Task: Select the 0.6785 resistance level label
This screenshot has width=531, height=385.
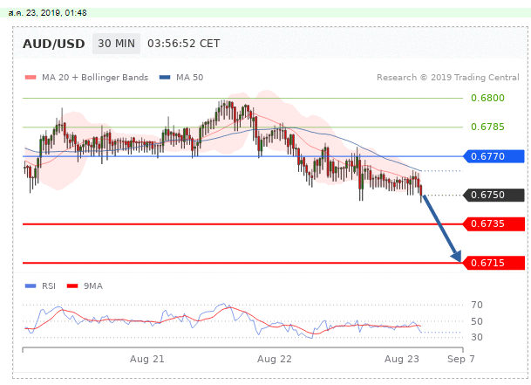Action: click(x=487, y=127)
